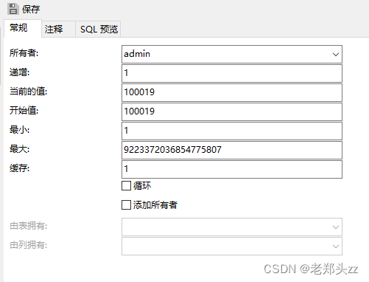
Task: Click the CSDN watermark text
Action: (x=311, y=269)
